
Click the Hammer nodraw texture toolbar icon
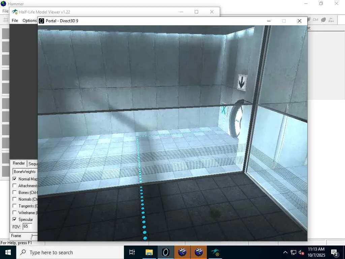[x=331, y=20]
